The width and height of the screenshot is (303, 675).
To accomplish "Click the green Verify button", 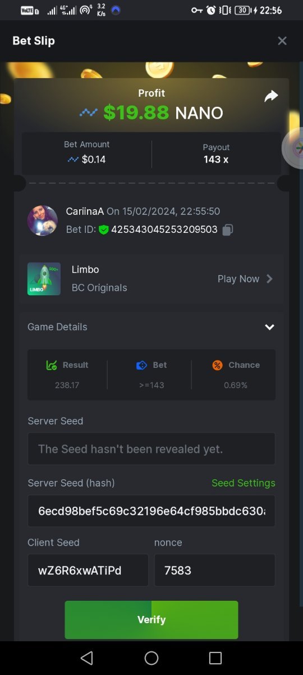I will 151,619.
